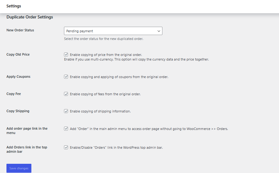Click the Settings page header title
The width and height of the screenshot is (279, 173).
point(14,6)
